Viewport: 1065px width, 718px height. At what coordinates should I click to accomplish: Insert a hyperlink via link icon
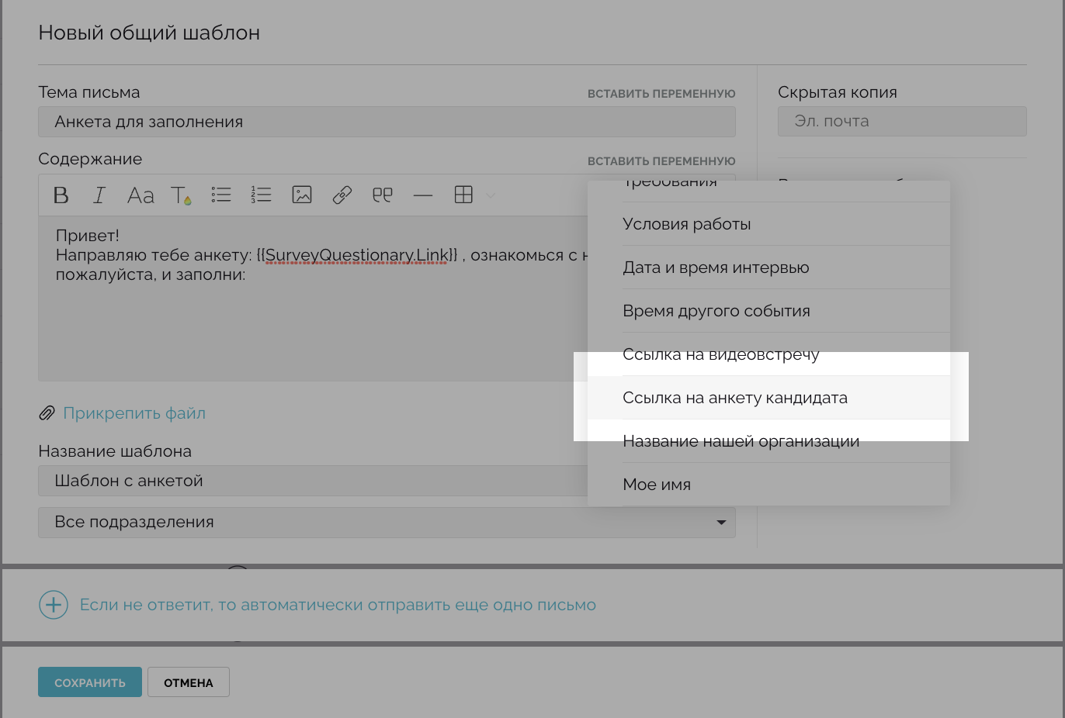click(342, 195)
